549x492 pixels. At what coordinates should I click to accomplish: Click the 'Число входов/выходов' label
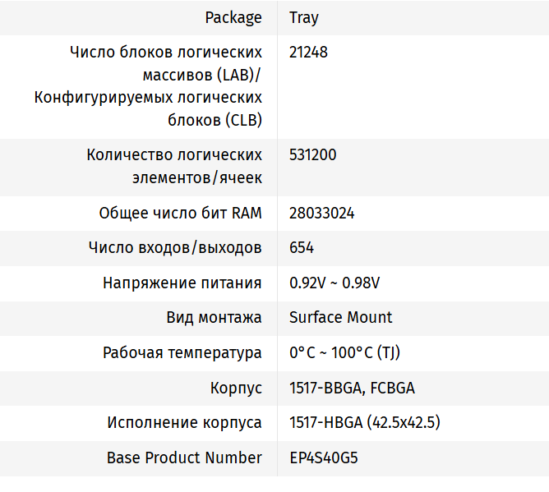175,247
